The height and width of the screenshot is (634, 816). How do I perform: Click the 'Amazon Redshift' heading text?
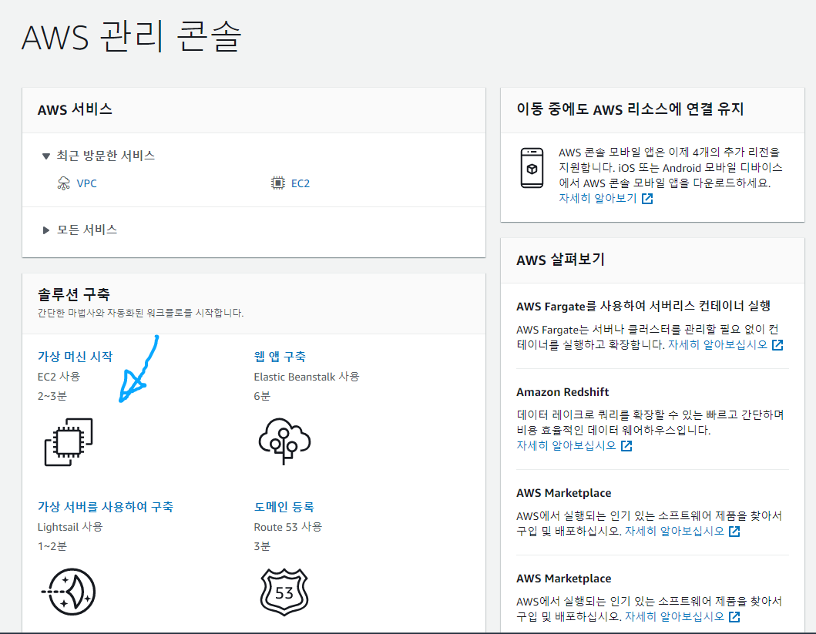562,392
